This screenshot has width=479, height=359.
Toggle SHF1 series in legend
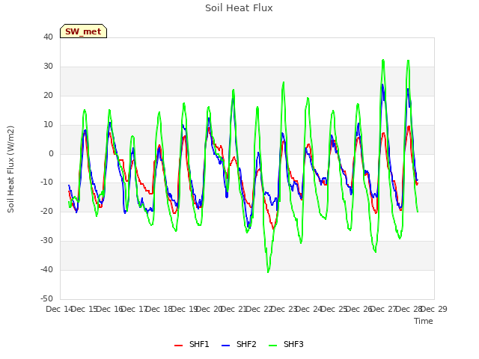tap(192, 344)
